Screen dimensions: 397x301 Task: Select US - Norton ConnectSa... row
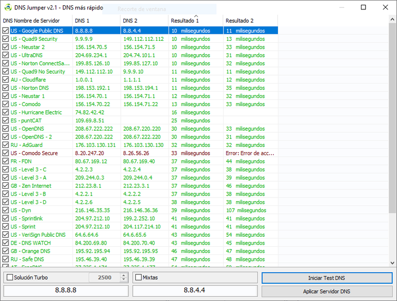(140, 63)
